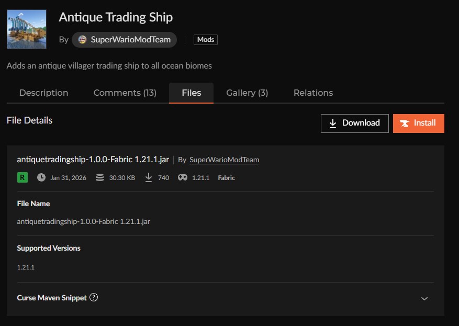
Task: Click the download arrow icon on Download button
Action: 333,123
